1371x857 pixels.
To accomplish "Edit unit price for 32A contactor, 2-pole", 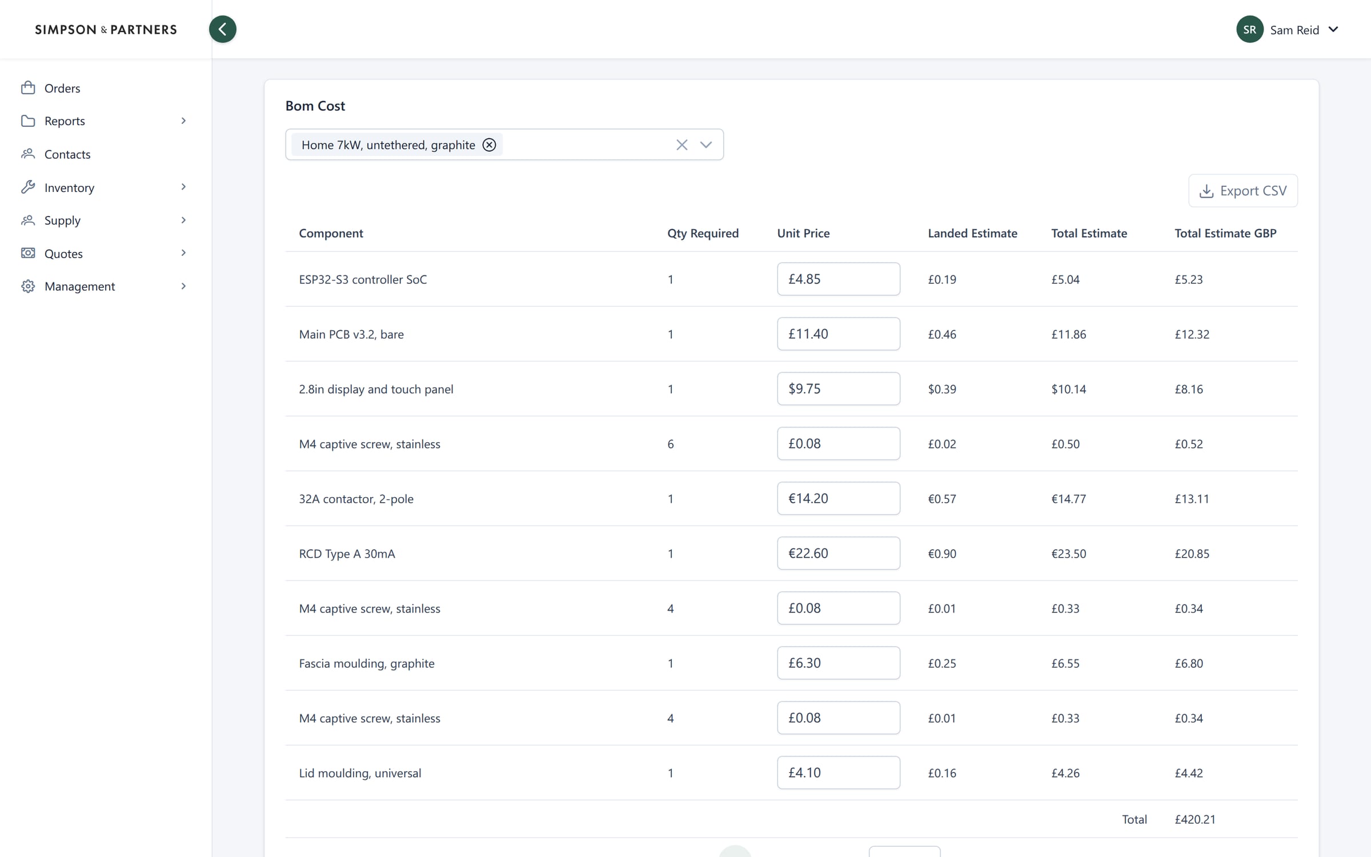I will tap(839, 498).
